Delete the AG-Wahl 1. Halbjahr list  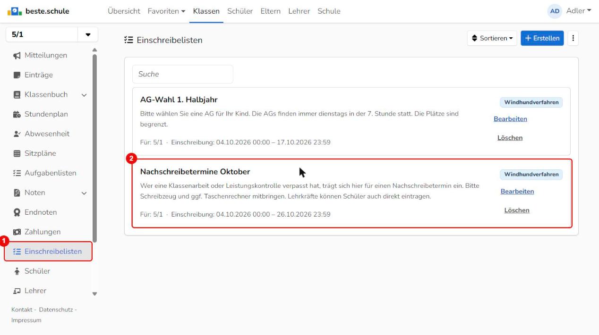(510, 138)
